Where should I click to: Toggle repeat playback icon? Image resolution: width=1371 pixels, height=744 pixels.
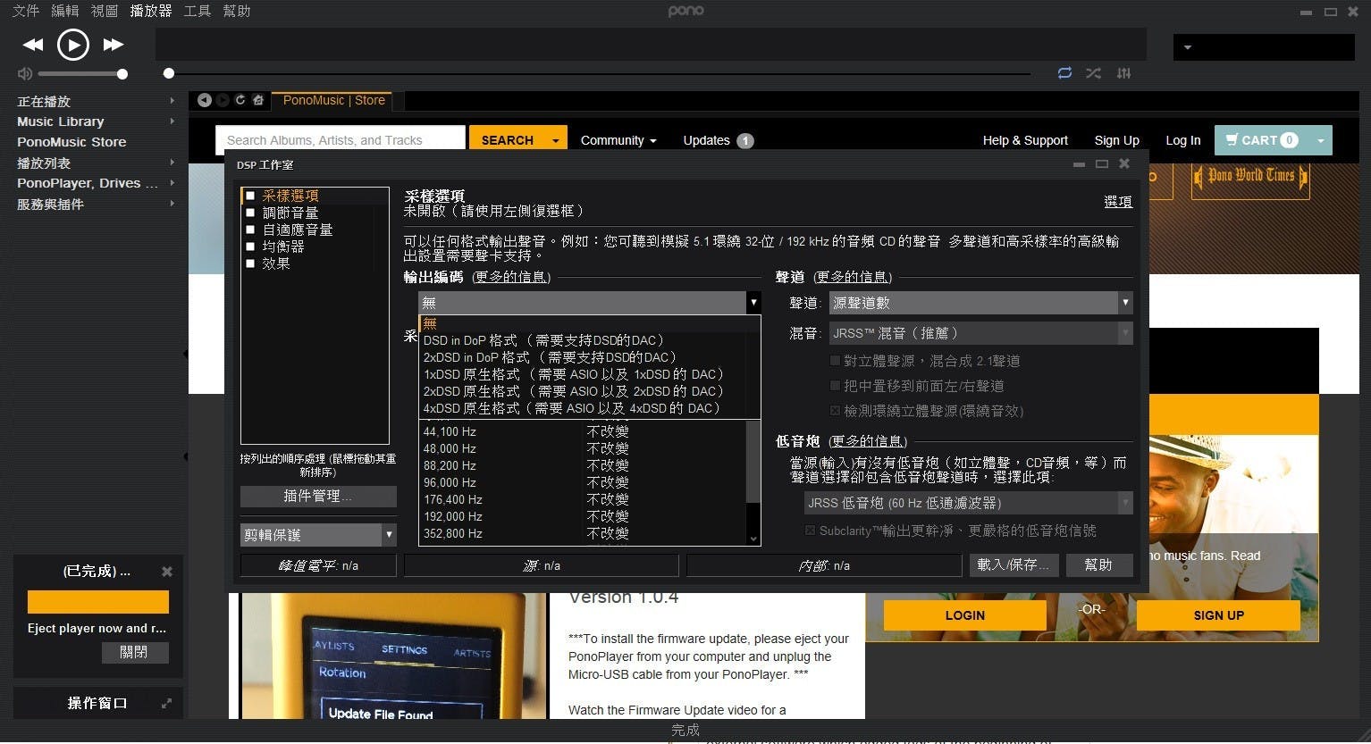[x=1064, y=73]
